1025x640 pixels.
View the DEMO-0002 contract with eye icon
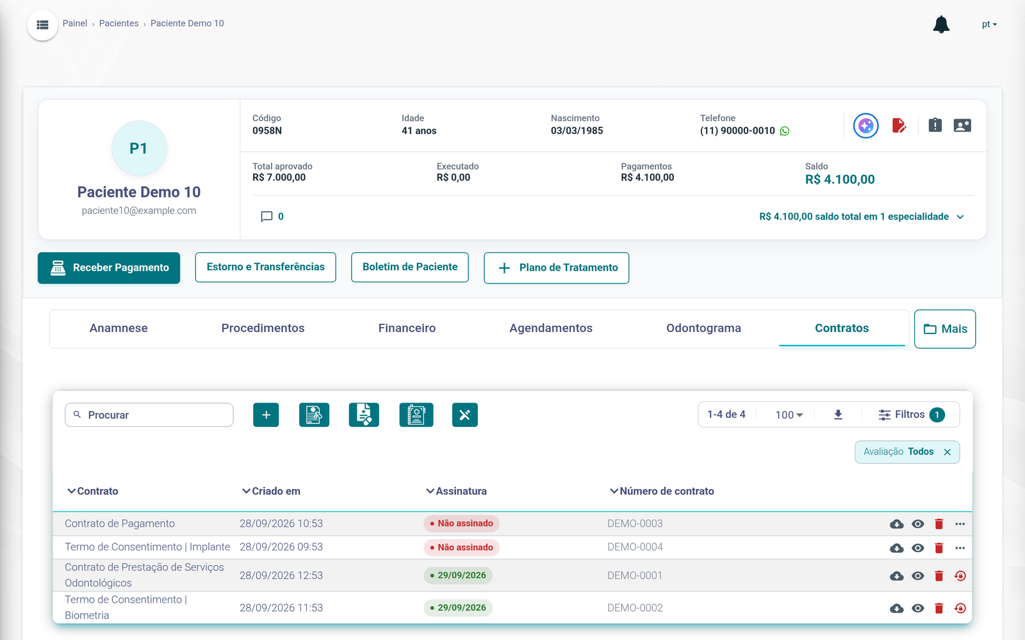tap(918, 608)
